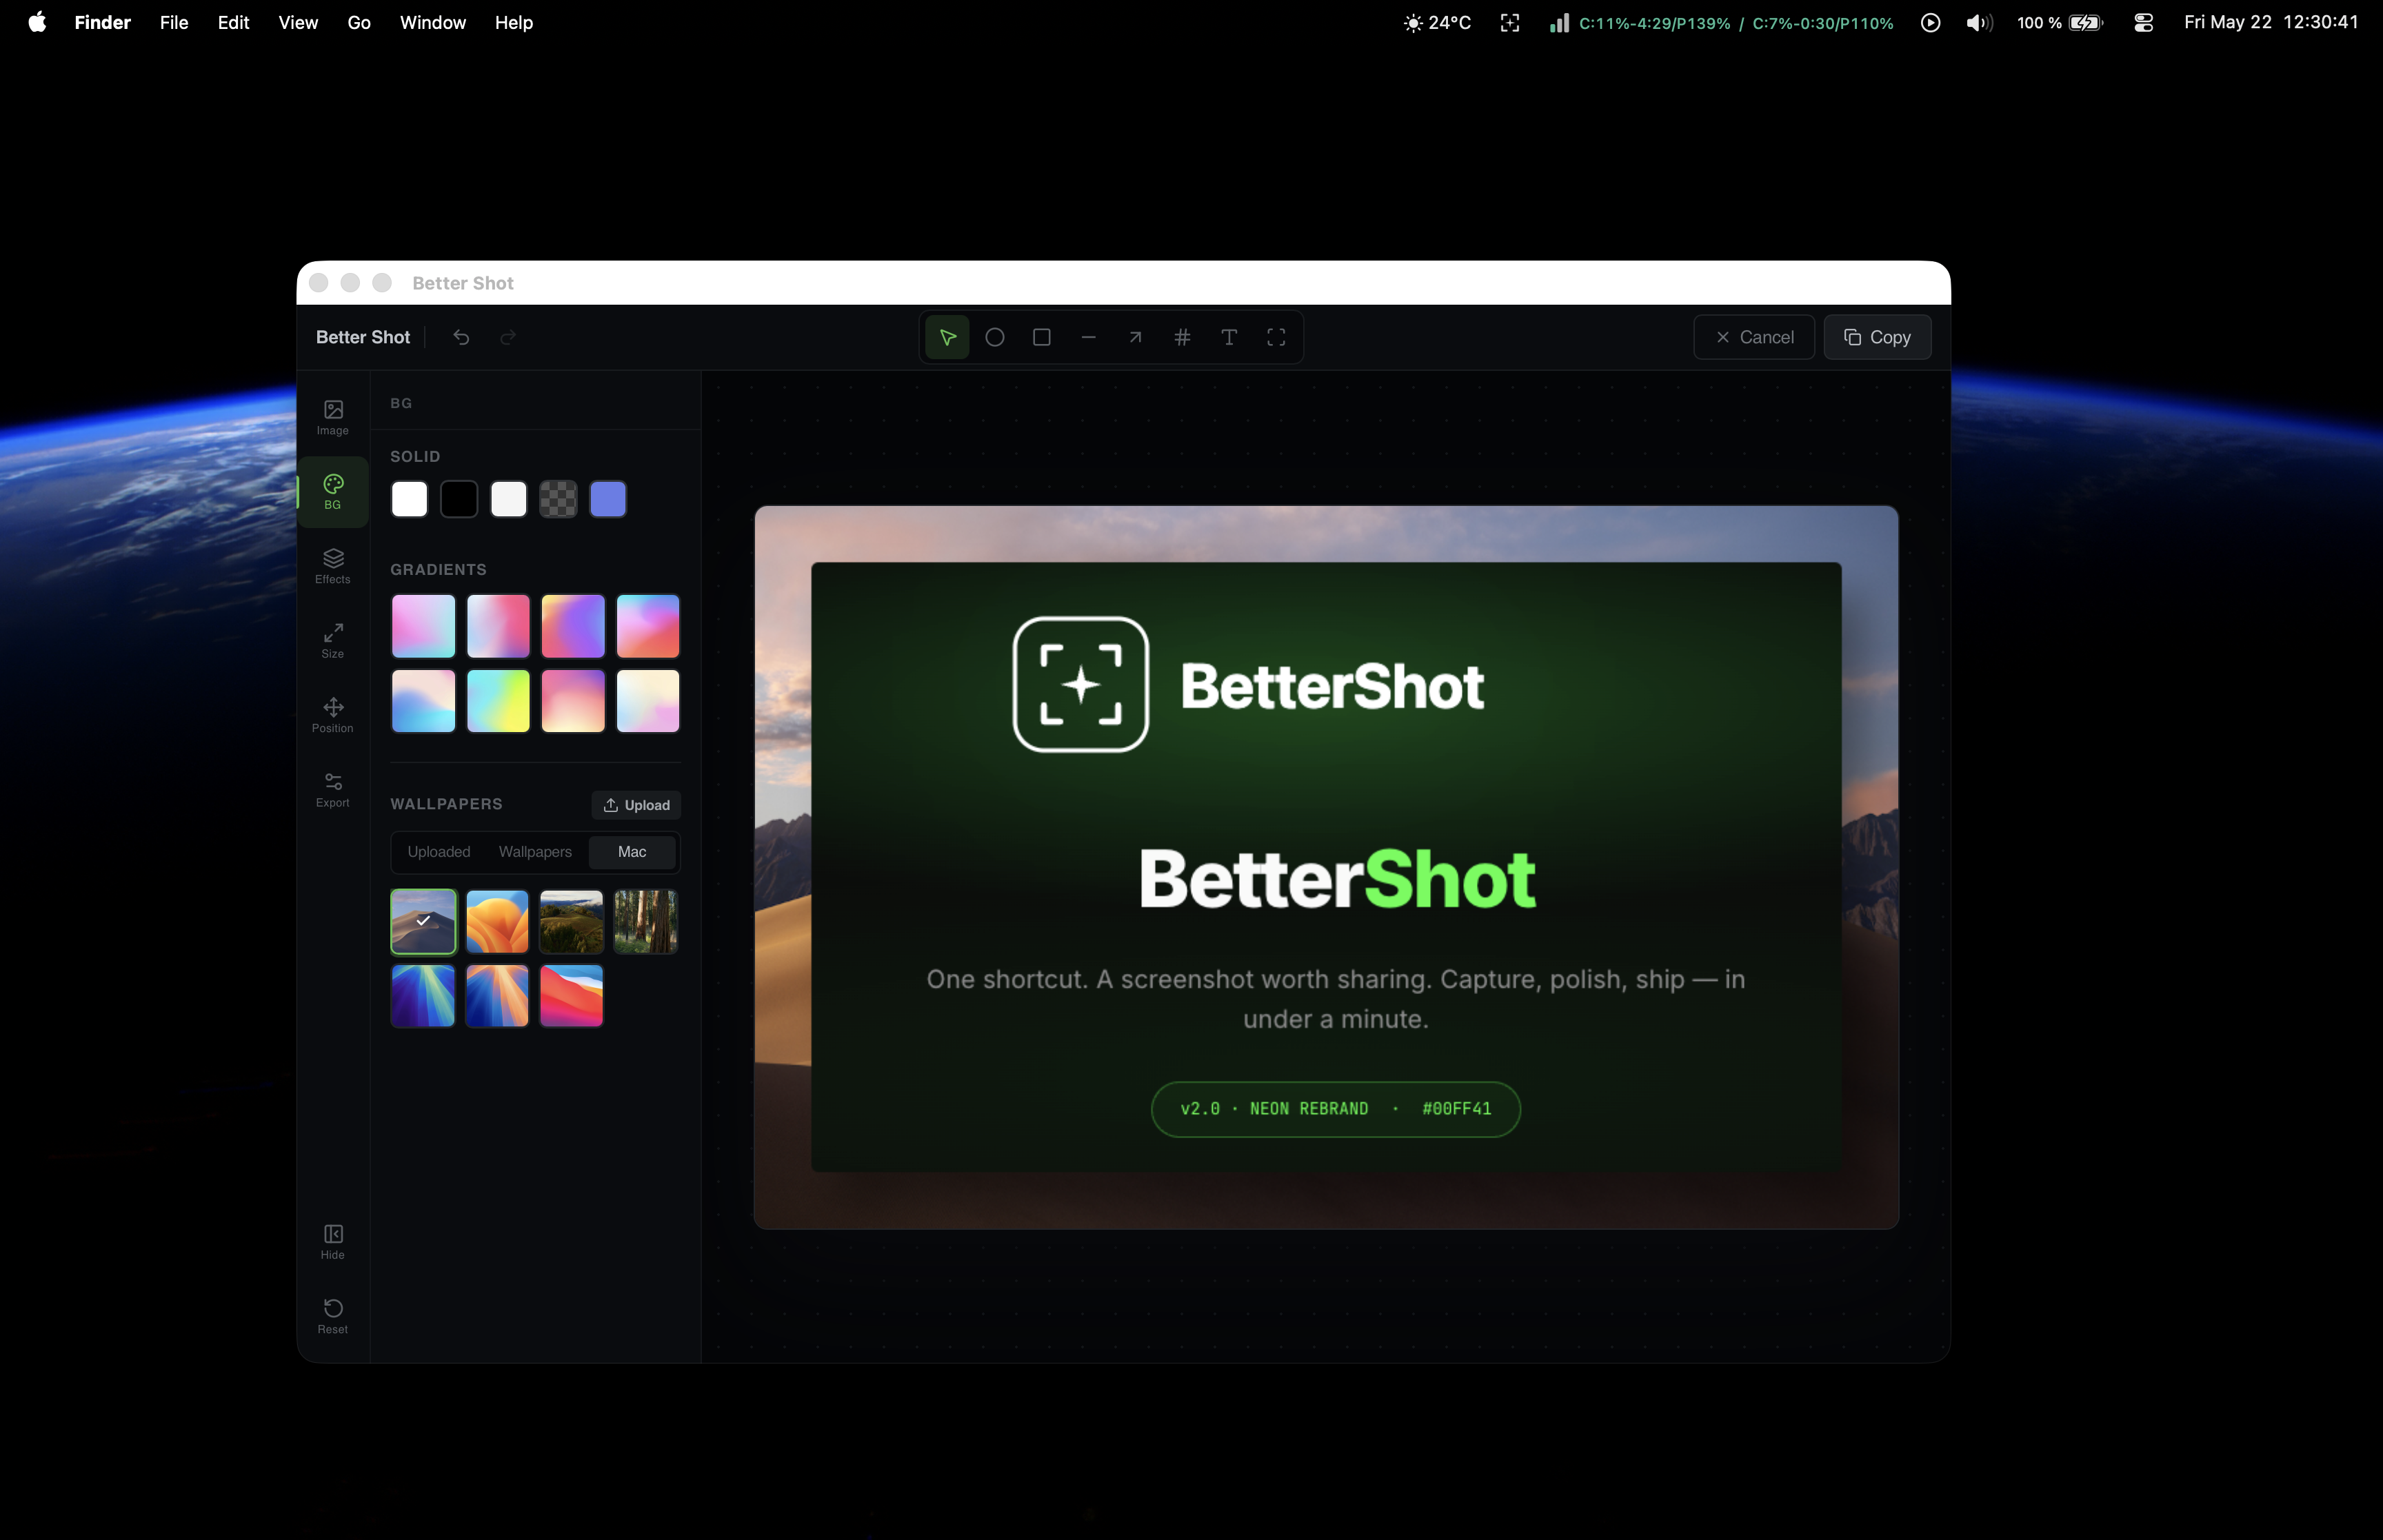
Task: Select the text tool
Action: (1229, 337)
